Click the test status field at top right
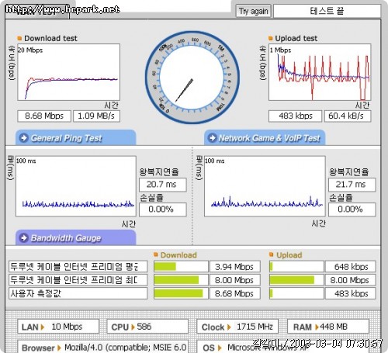This screenshot has width=388, height=353. (x=327, y=11)
